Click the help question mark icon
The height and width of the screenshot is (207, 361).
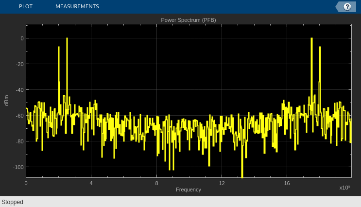347,7
